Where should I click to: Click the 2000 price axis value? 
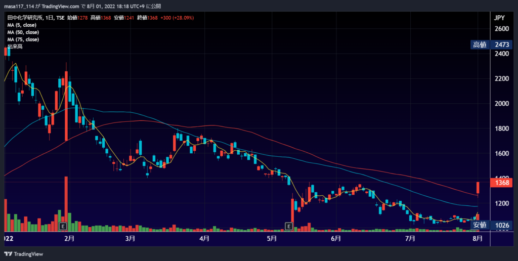502,103
